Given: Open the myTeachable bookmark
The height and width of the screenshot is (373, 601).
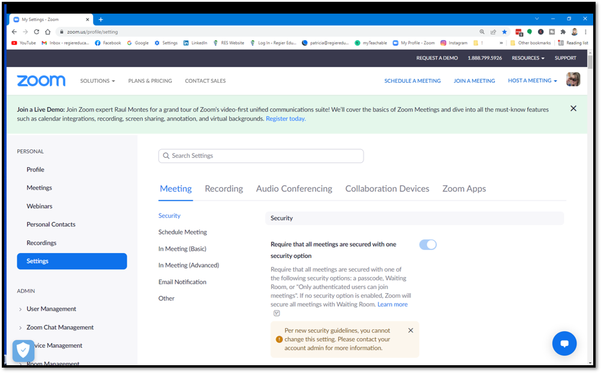Looking at the screenshot, I should (371, 43).
